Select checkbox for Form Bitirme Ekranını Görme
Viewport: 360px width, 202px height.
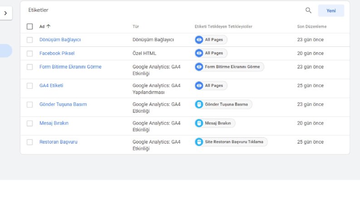[x=30, y=67]
